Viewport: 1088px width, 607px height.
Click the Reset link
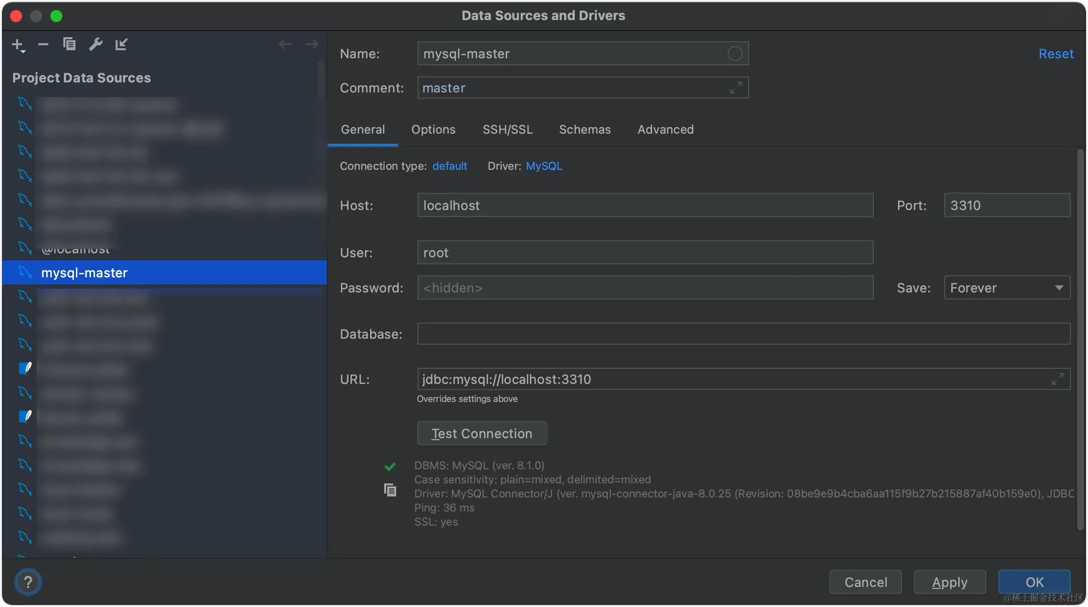tap(1056, 54)
